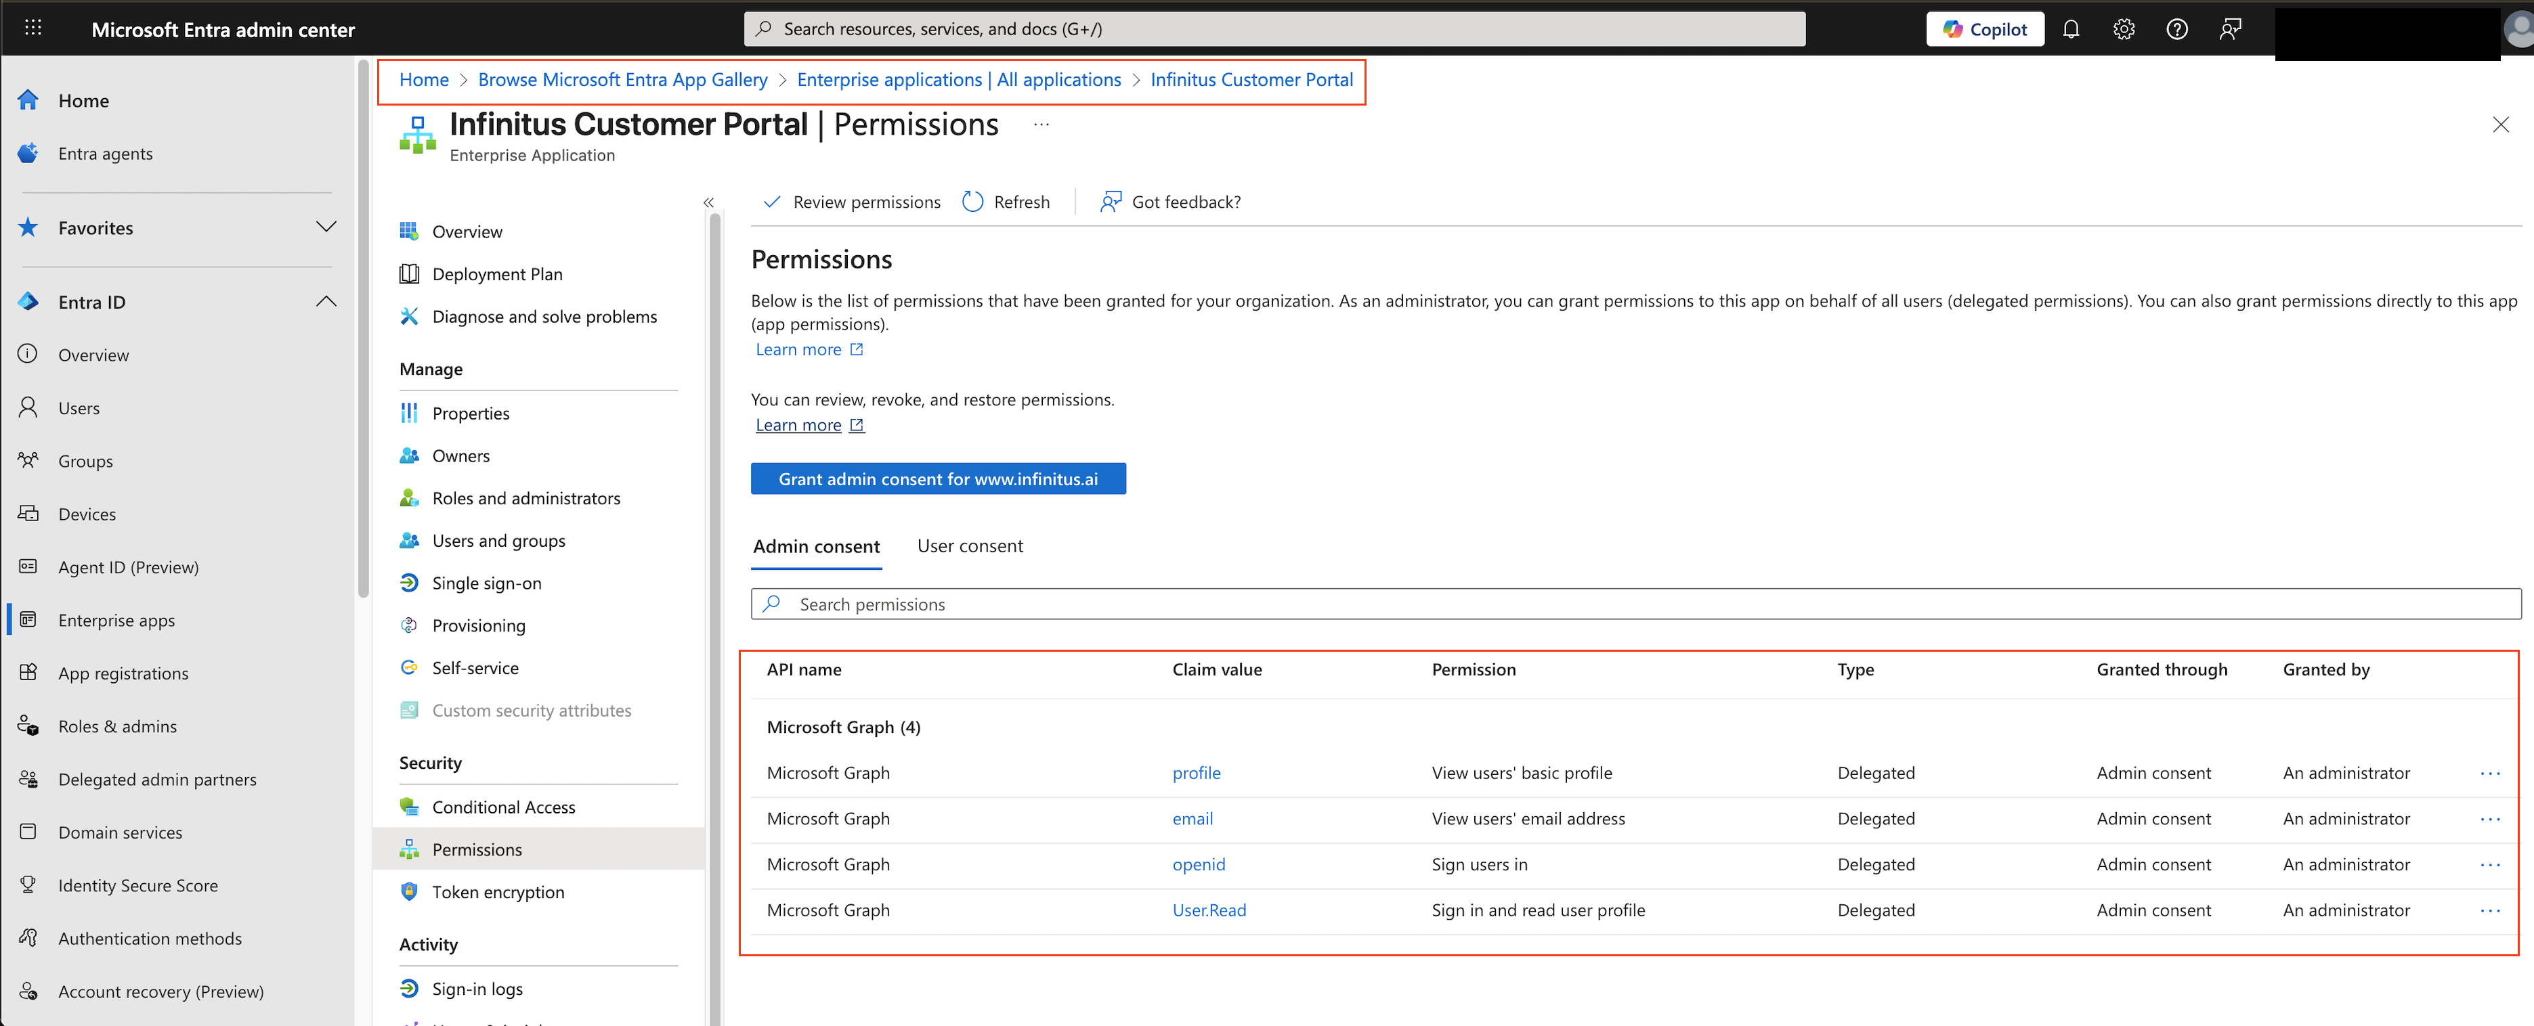Click the Agent ID (Preview) icon
2534x1026 pixels.
28,567
